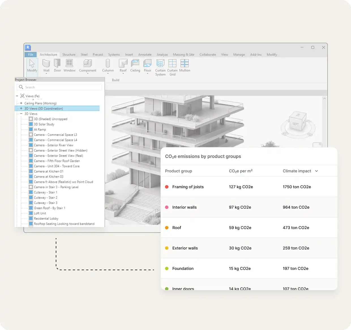This screenshot has width=351, height=330.
Task: Select the Ceiling tool
Action: point(135,66)
